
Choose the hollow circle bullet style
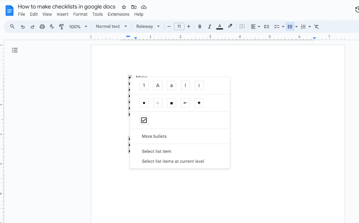pyautogui.click(x=158, y=103)
